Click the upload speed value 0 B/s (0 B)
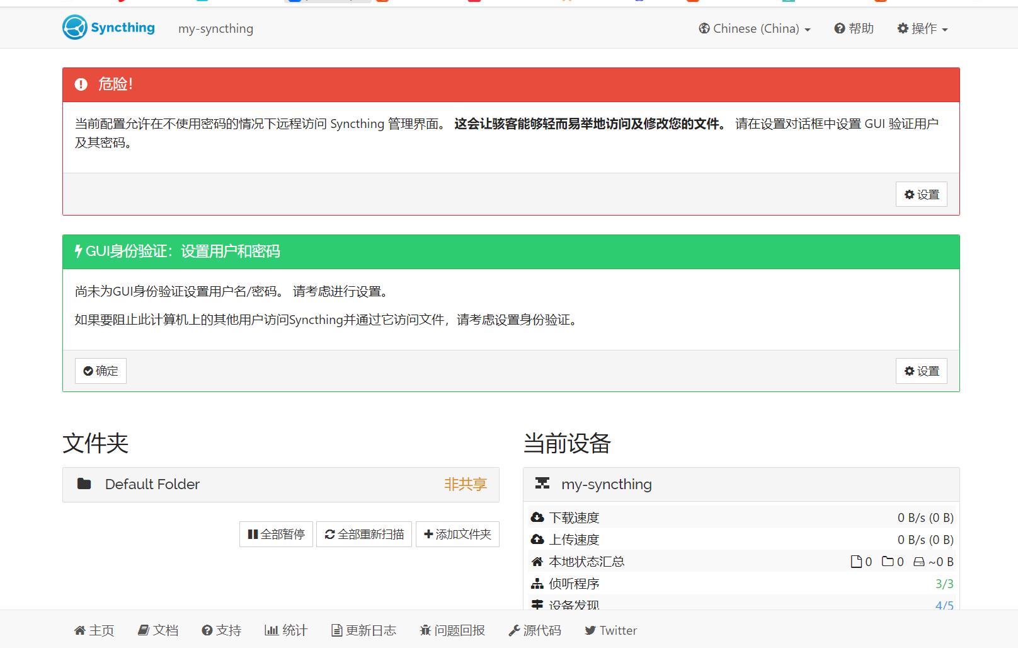Image resolution: width=1018 pixels, height=648 pixels. click(x=925, y=540)
